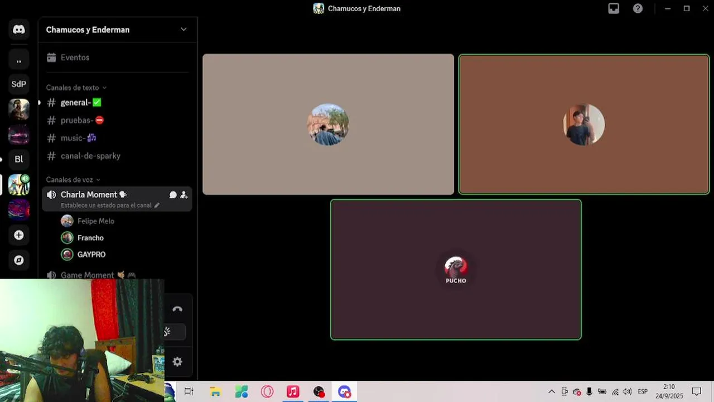Open the SdP server
Image resolution: width=714 pixels, height=402 pixels.
[19, 84]
